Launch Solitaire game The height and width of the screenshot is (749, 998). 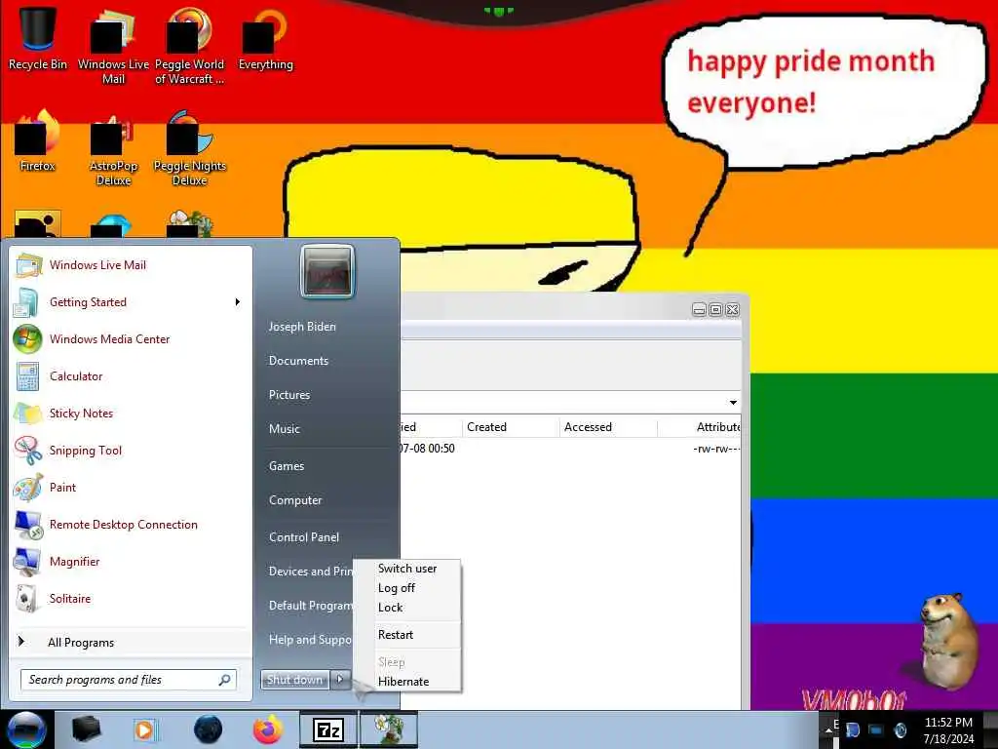(x=132, y=598)
